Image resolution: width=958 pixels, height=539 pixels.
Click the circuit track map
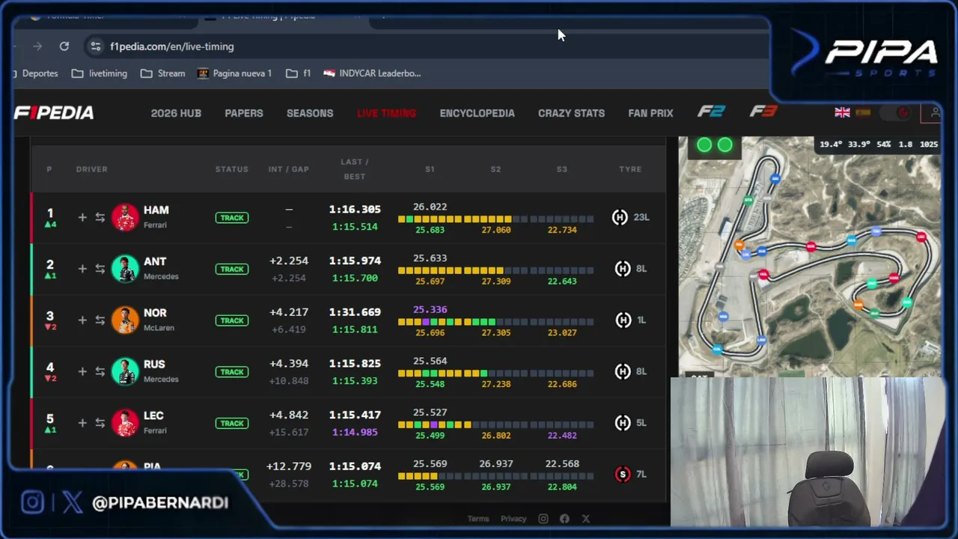(810, 256)
